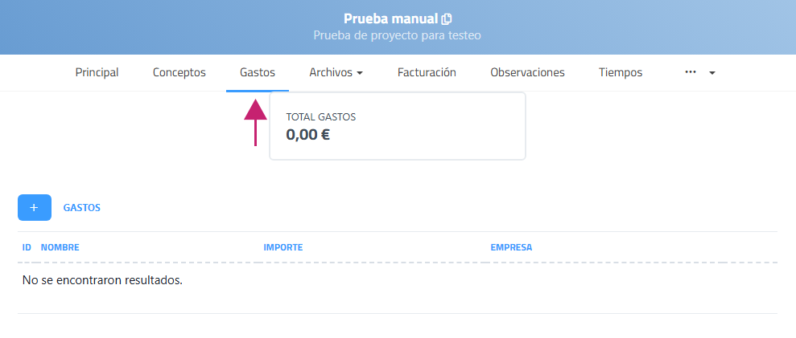Click the three-dots icon in the tab bar
The height and width of the screenshot is (338, 796).
tap(690, 72)
